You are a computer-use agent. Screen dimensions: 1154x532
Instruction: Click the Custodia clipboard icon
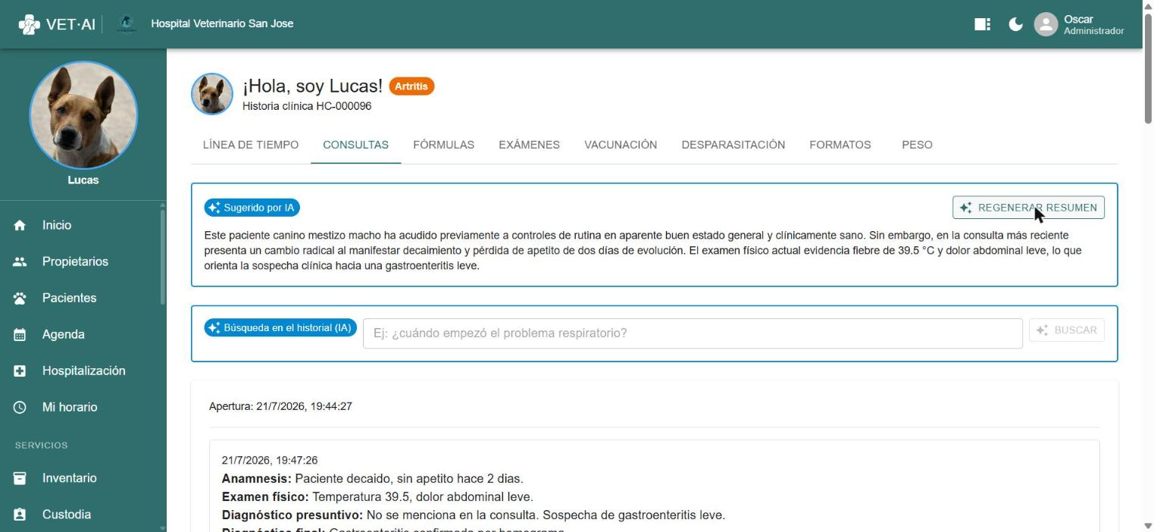pyautogui.click(x=20, y=515)
